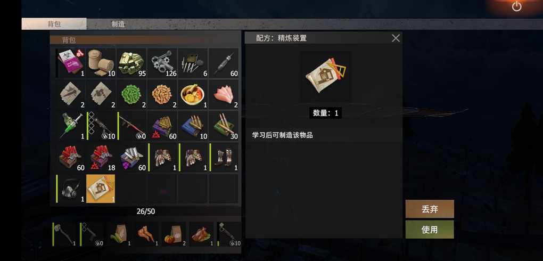This screenshot has width=543, height=261.
Task: Click the 丢弃 discard button
Action: coord(430,209)
